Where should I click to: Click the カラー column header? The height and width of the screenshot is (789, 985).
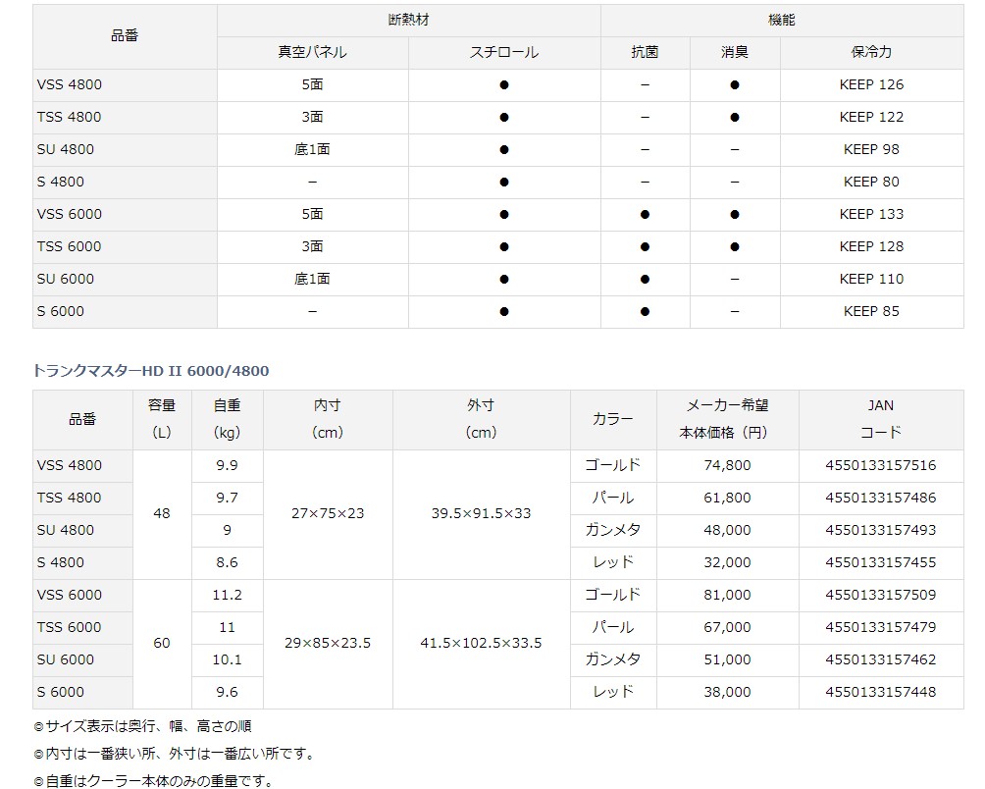[x=613, y=420]
